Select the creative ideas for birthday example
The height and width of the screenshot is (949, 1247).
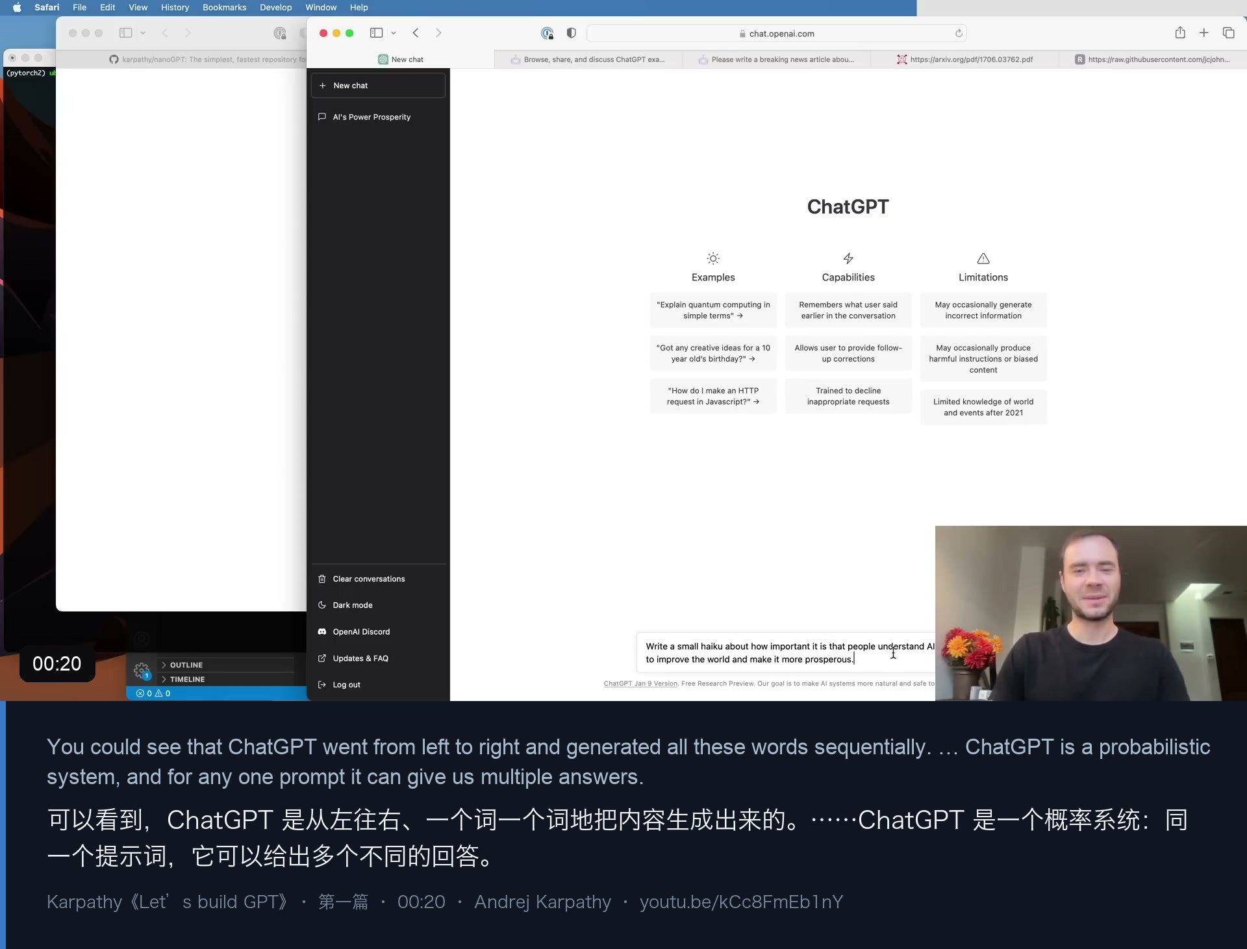tap(713, 354)
